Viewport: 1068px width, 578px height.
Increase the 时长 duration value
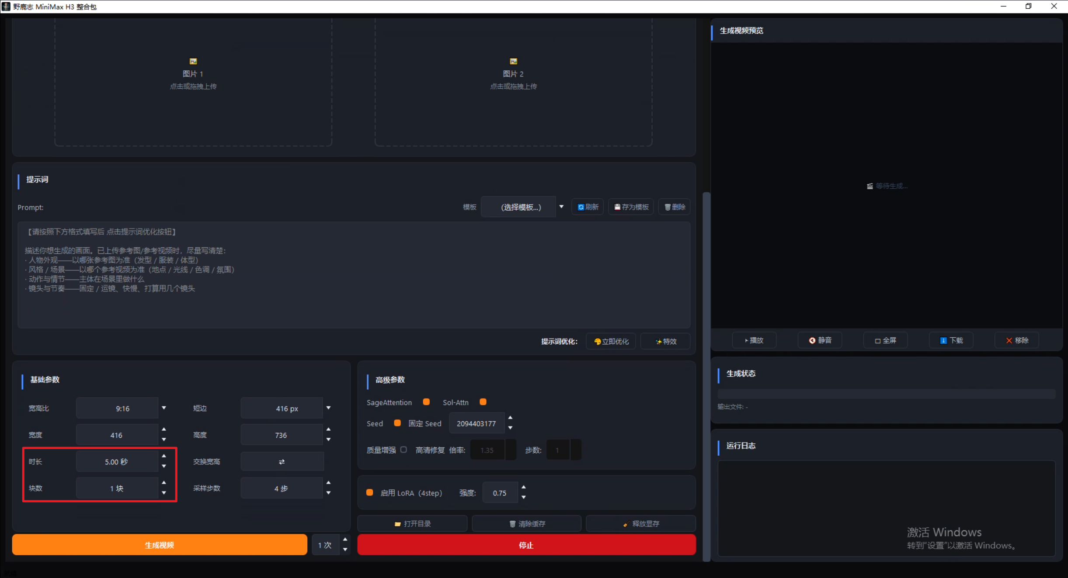(x=164, y=456)
